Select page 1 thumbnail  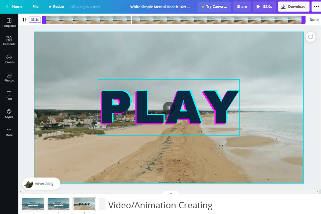(33, 204)
